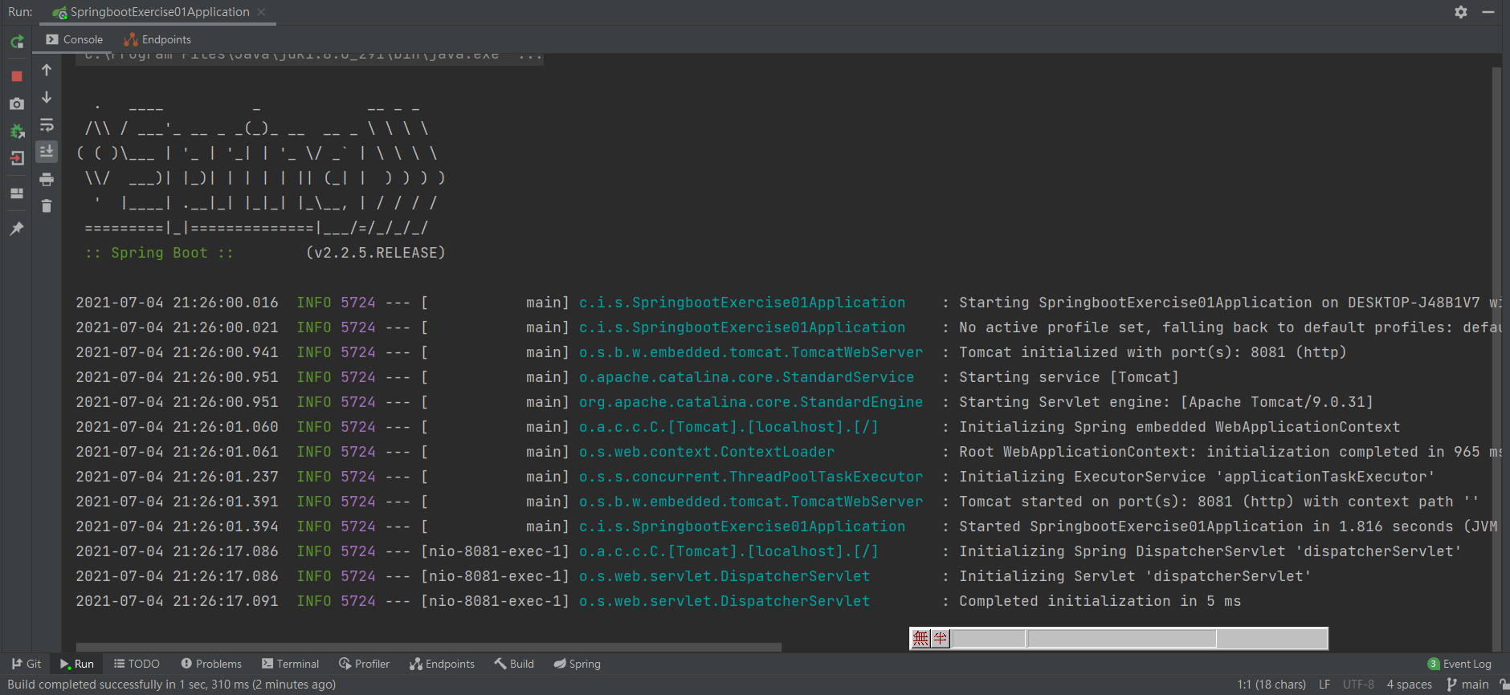The width and height of the screenshot is (1510, 695).
Task: Toggle Scroll to End of console
Action: [47, 152]
